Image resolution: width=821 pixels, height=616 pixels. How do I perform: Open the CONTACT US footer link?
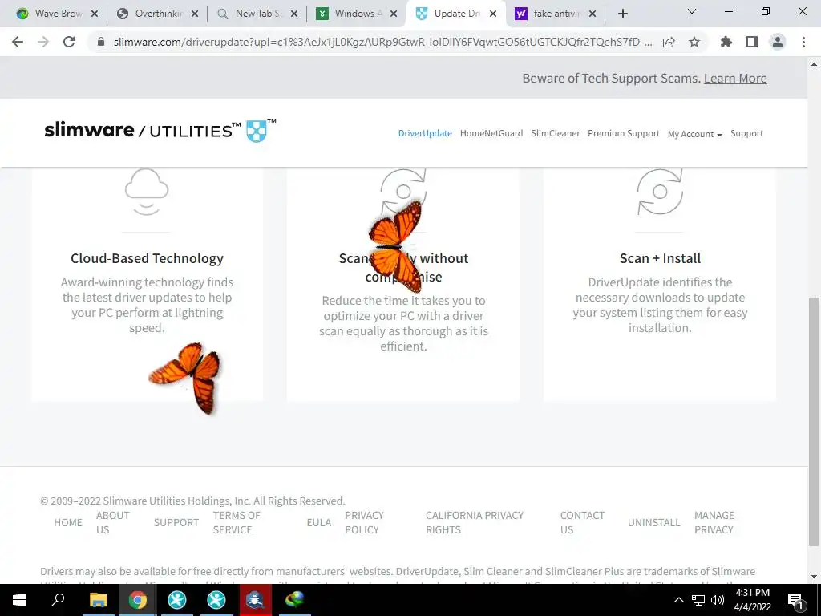(x=582, y=522)
